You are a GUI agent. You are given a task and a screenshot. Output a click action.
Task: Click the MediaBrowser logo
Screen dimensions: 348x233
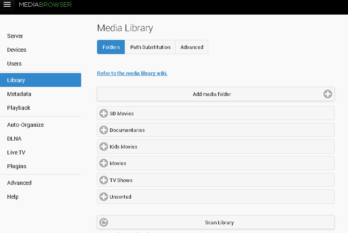pos(45,5)
